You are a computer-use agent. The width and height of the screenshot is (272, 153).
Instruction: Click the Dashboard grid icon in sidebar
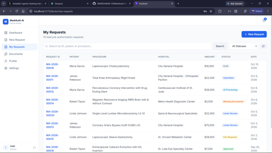coord(6,33)
